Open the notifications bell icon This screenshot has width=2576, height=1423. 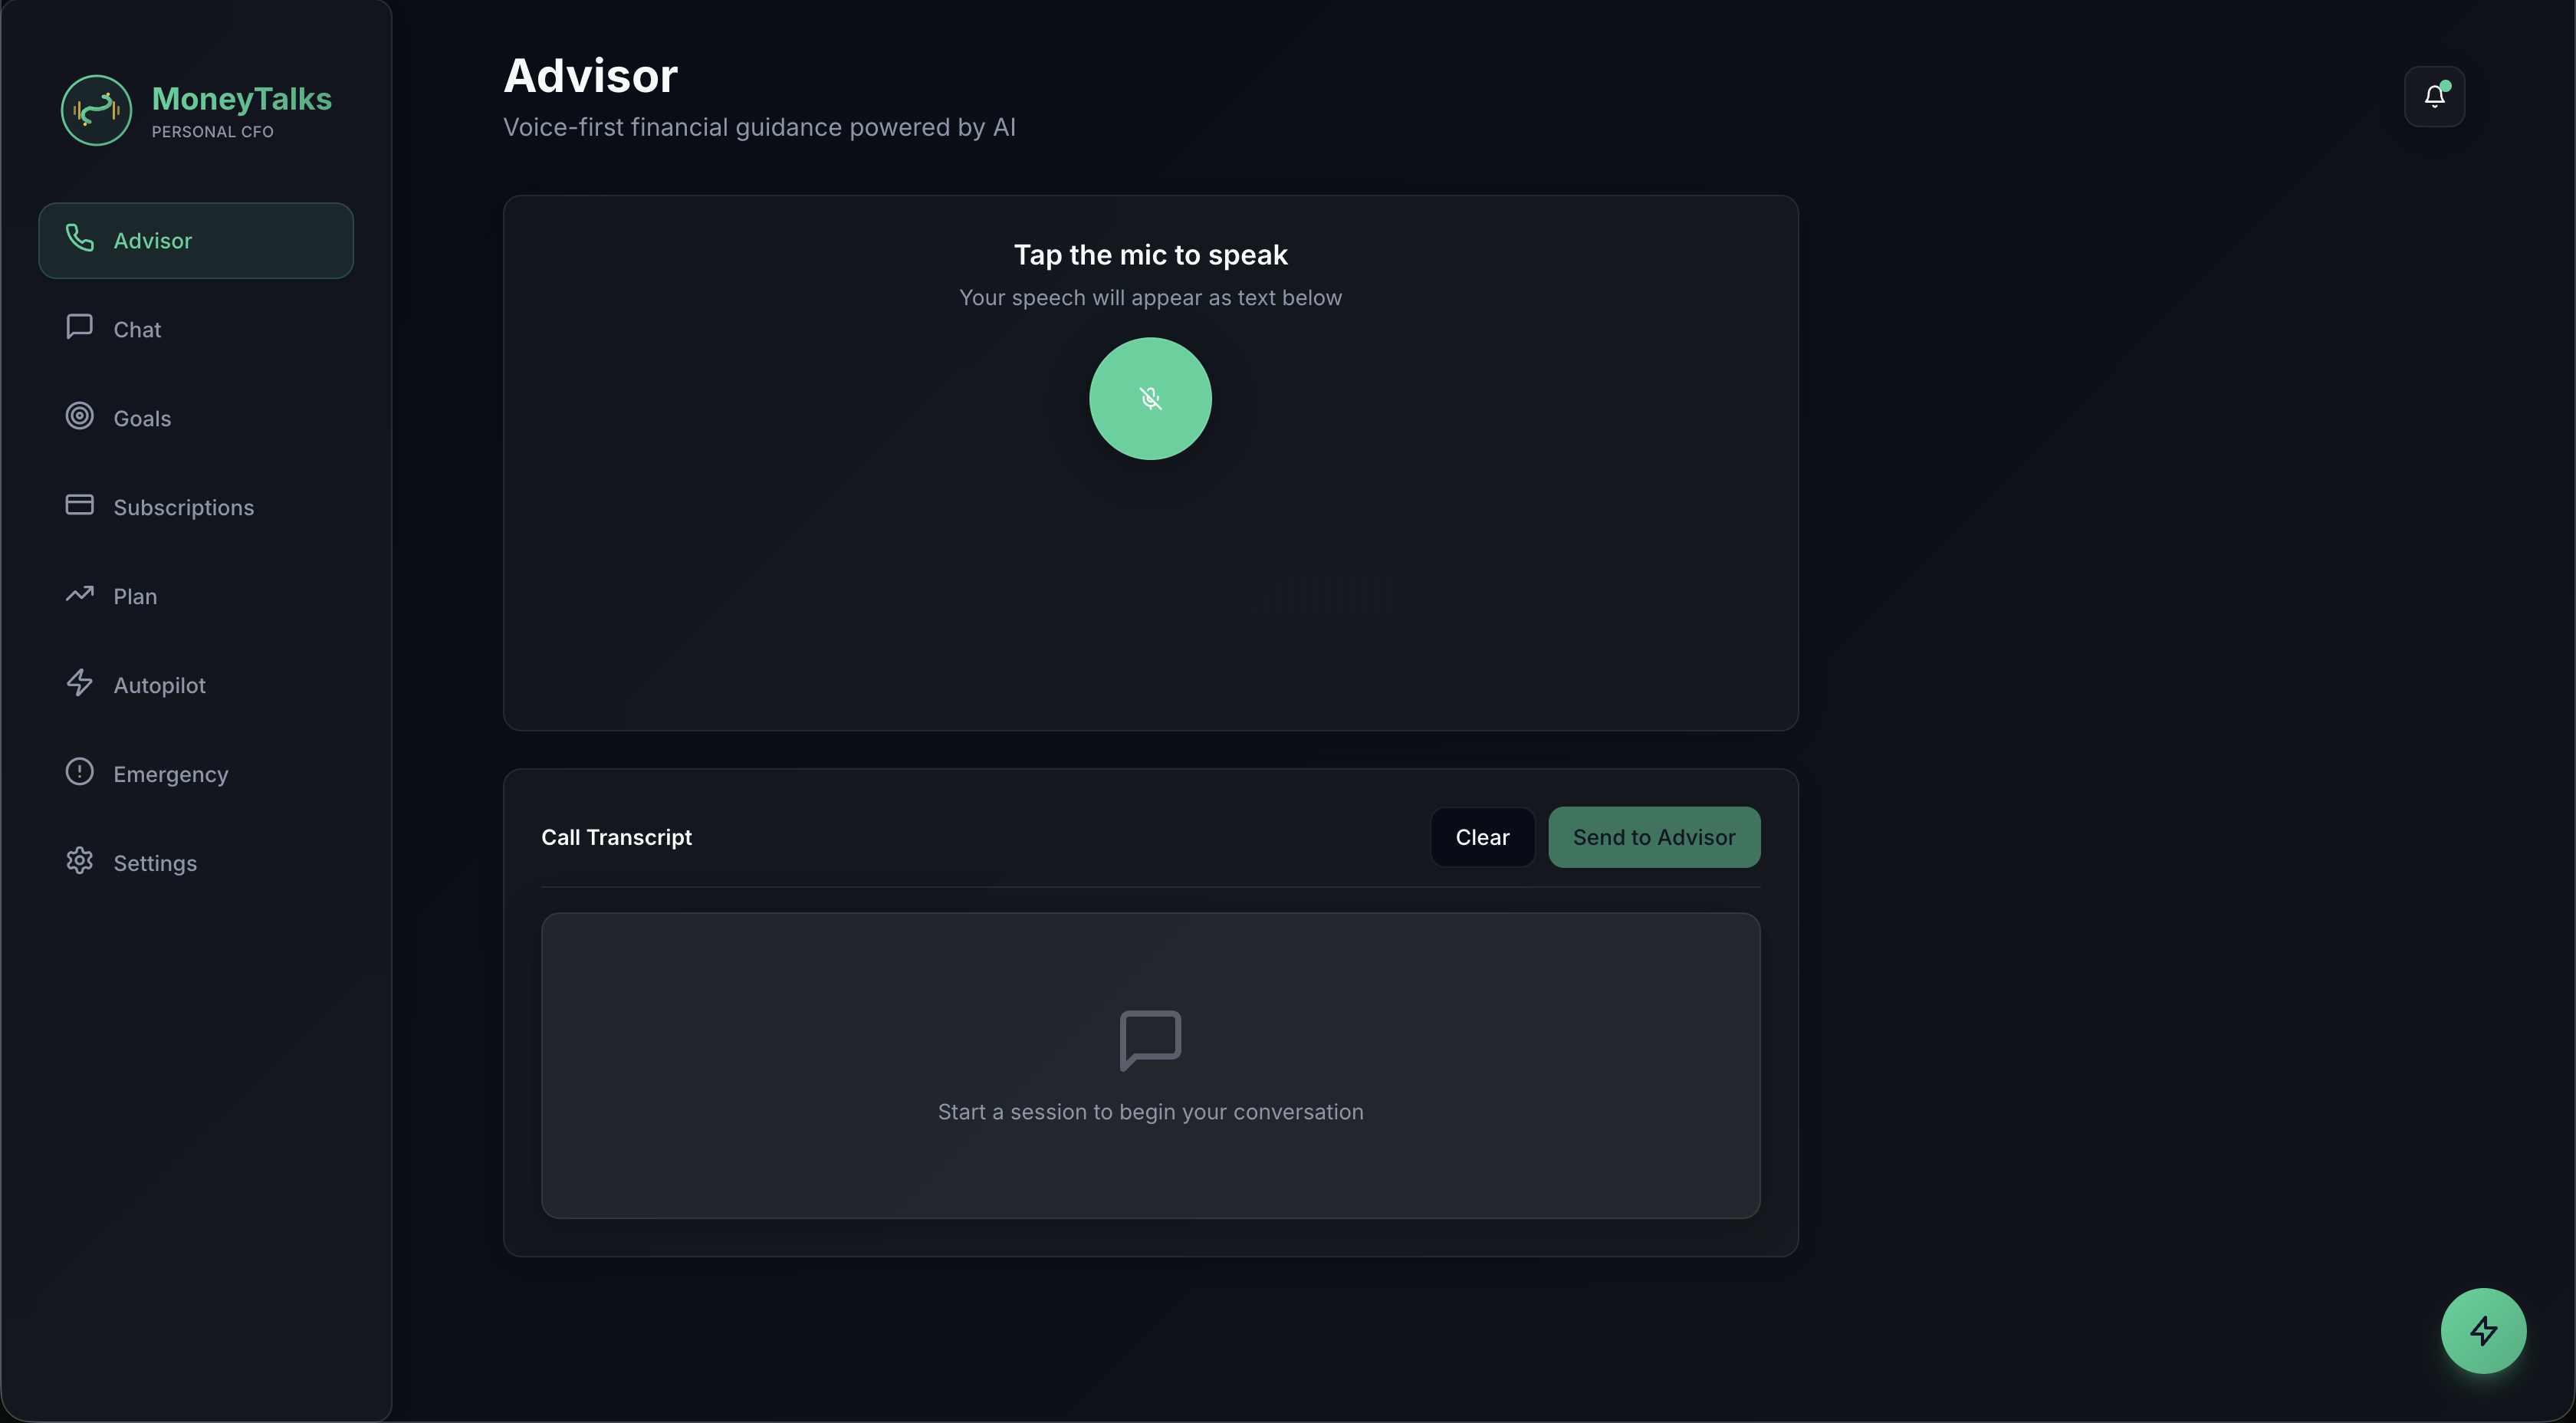tap(2434, 96)
